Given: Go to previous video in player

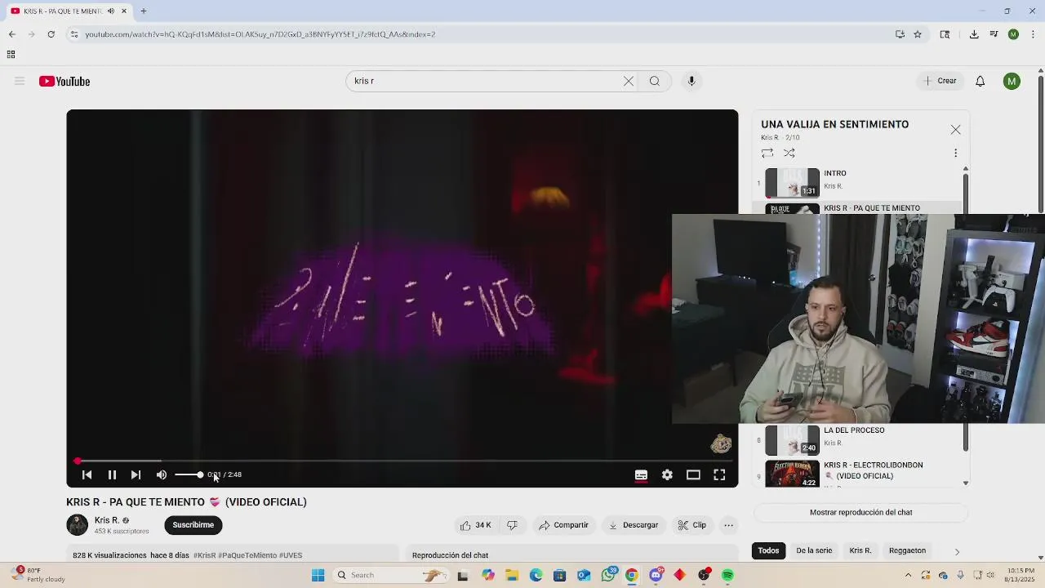Looking at the screenshot, I should [x=87, y=474].
